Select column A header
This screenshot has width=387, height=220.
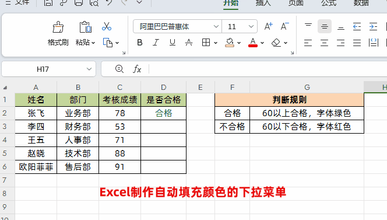pyautogui.click(x=36, y=88)
